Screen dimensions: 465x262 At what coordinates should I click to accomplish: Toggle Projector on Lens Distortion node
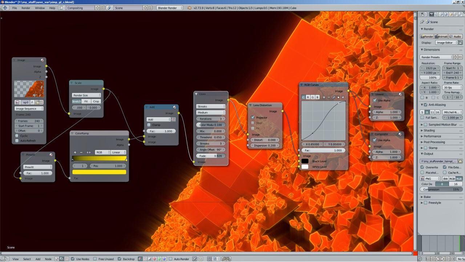click(252, 118)
